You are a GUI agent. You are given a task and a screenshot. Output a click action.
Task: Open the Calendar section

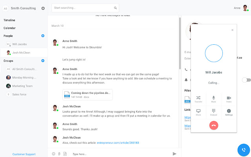point(10,28)
